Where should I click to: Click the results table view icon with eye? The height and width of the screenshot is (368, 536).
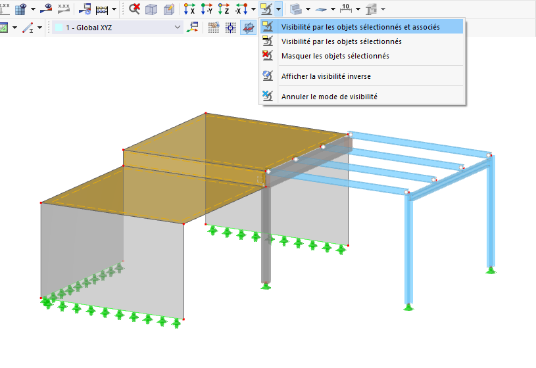(21, 9)
